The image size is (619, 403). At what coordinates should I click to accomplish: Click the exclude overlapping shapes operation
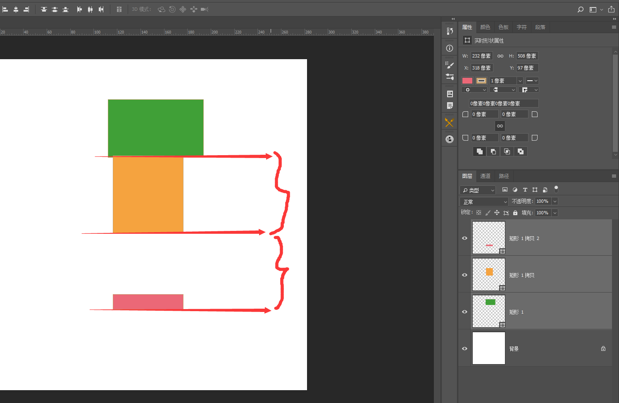(521, 151)
